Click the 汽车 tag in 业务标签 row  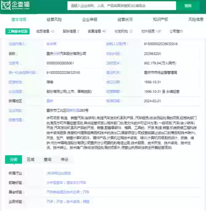coord(50,202)
